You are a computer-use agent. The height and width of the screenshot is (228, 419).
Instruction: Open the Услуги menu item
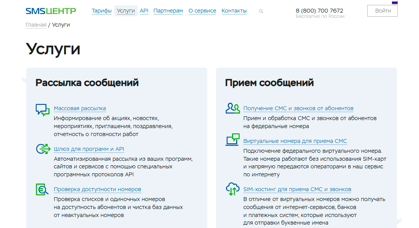click(x=126, y=11)
